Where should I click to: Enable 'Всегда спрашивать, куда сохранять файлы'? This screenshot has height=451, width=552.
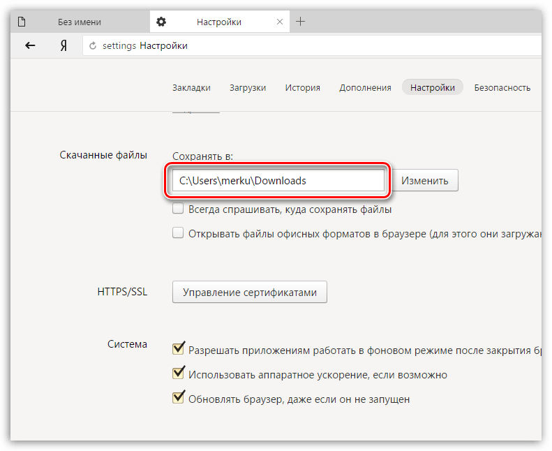point(178,209)
